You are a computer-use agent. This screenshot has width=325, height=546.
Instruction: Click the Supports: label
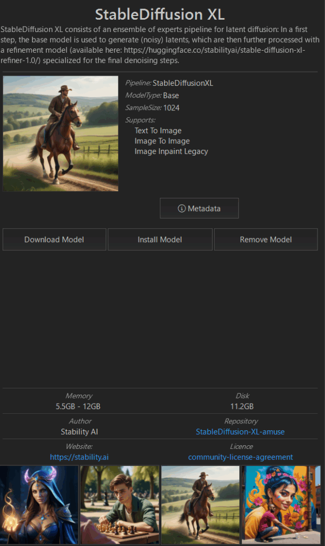tap(140, 120)
